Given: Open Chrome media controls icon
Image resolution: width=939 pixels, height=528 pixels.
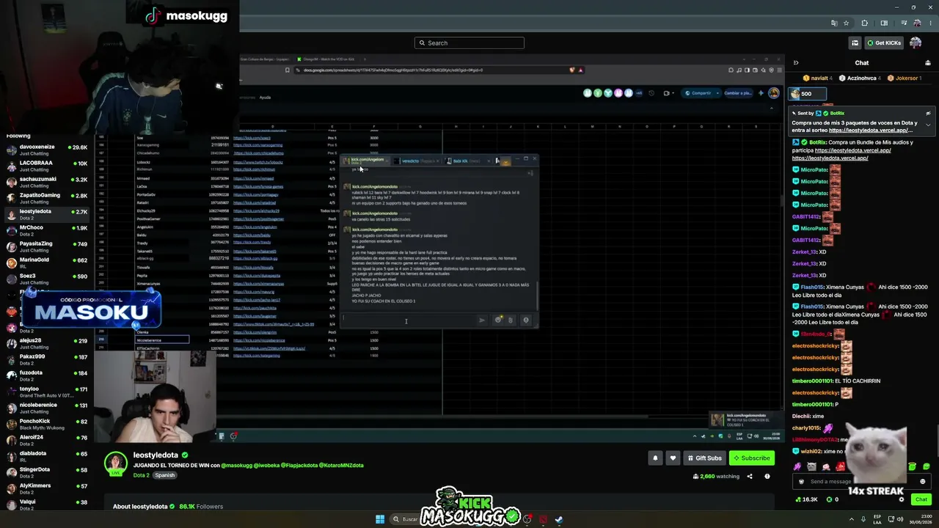Looking at the screenshot, I should (x=902, y=23).
